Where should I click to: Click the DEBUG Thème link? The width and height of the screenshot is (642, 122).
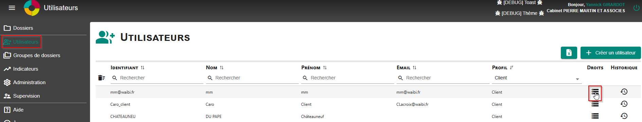click(519, 13)
